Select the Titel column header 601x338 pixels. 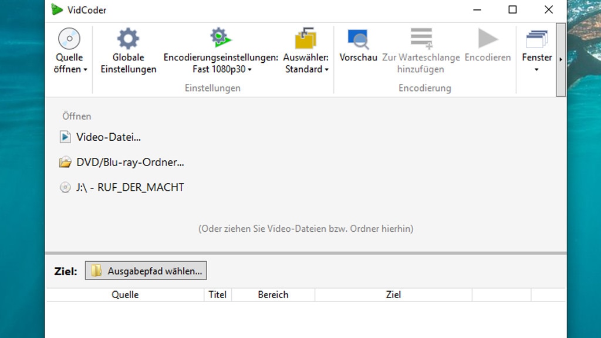pos(218,294)
